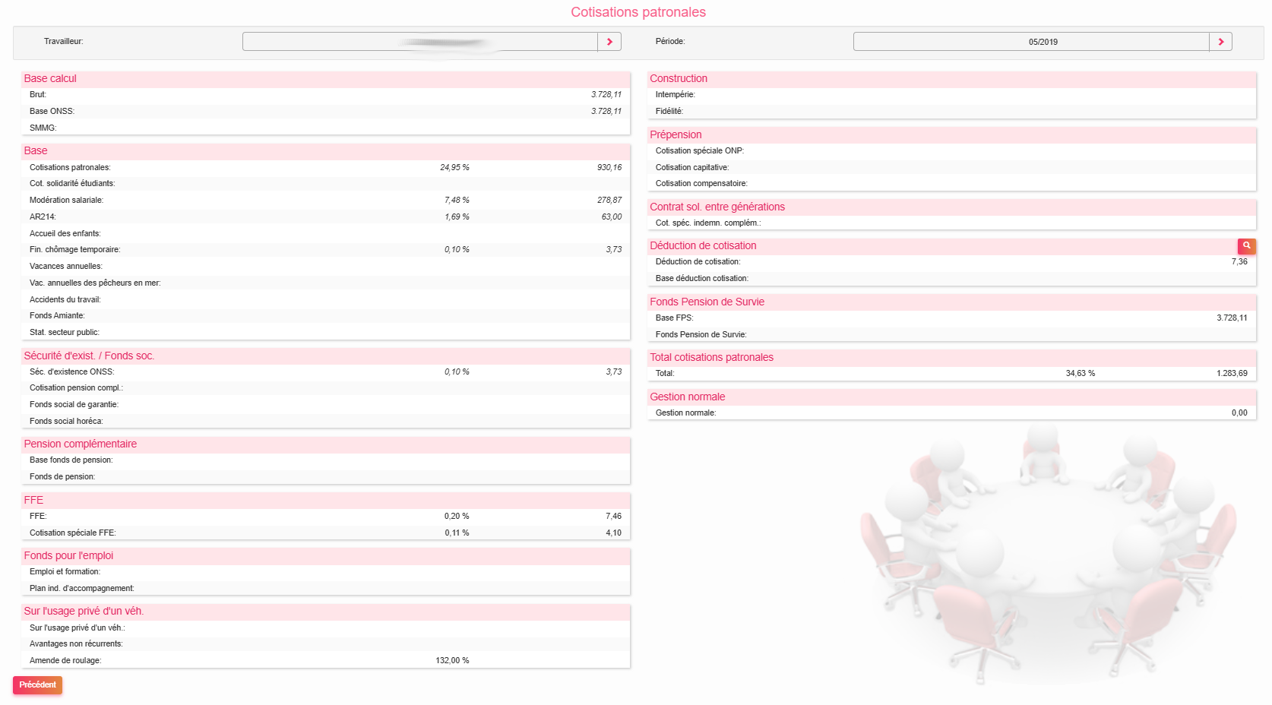Click the Précédent button

click(37, 684)
